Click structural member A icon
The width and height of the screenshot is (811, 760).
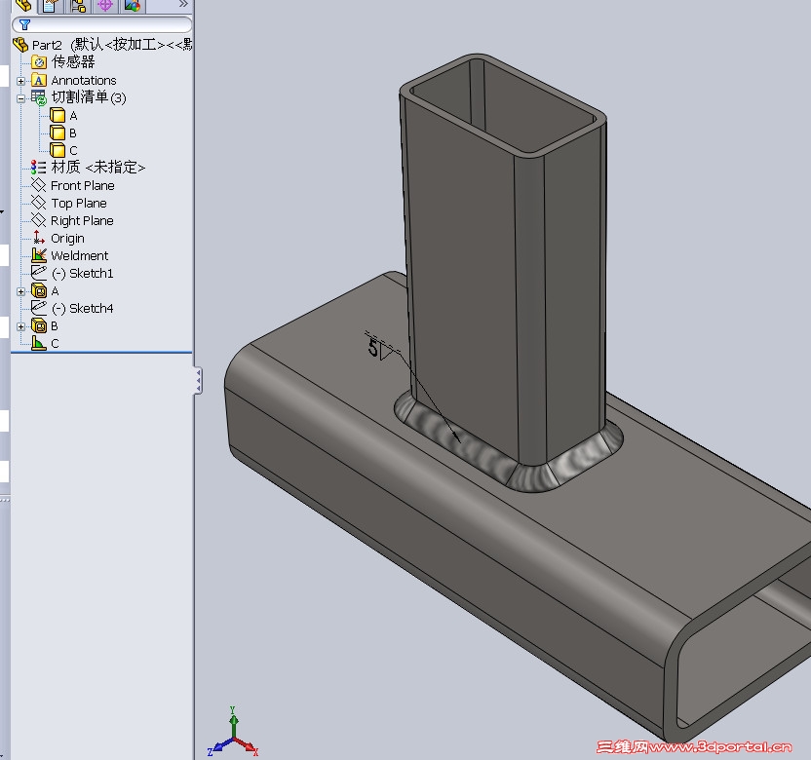click(39, 290)
